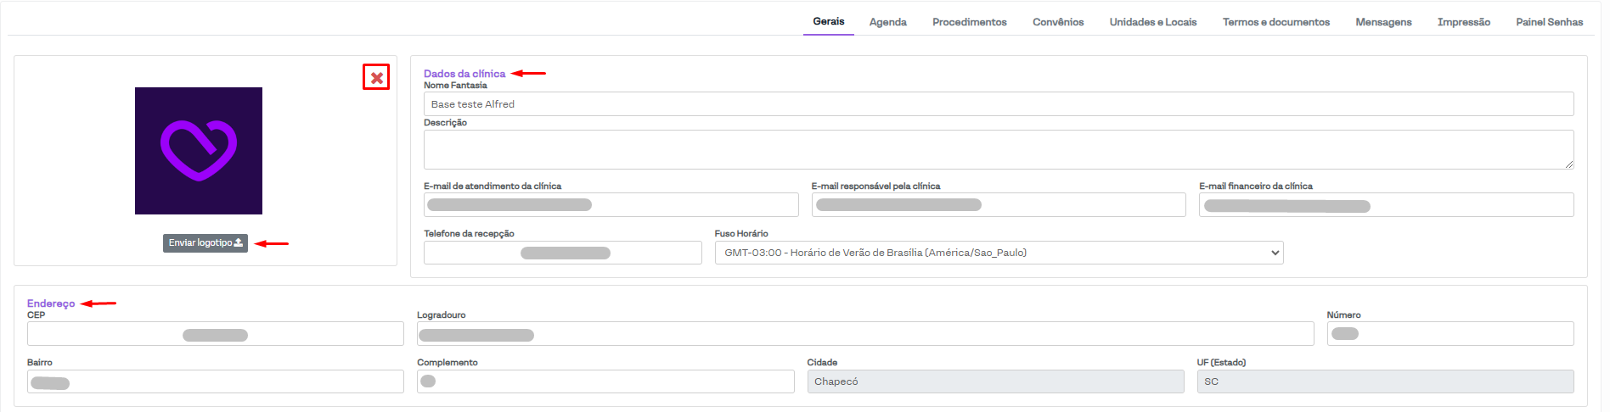Go to Painel Senhas tab

(1549, 22)
